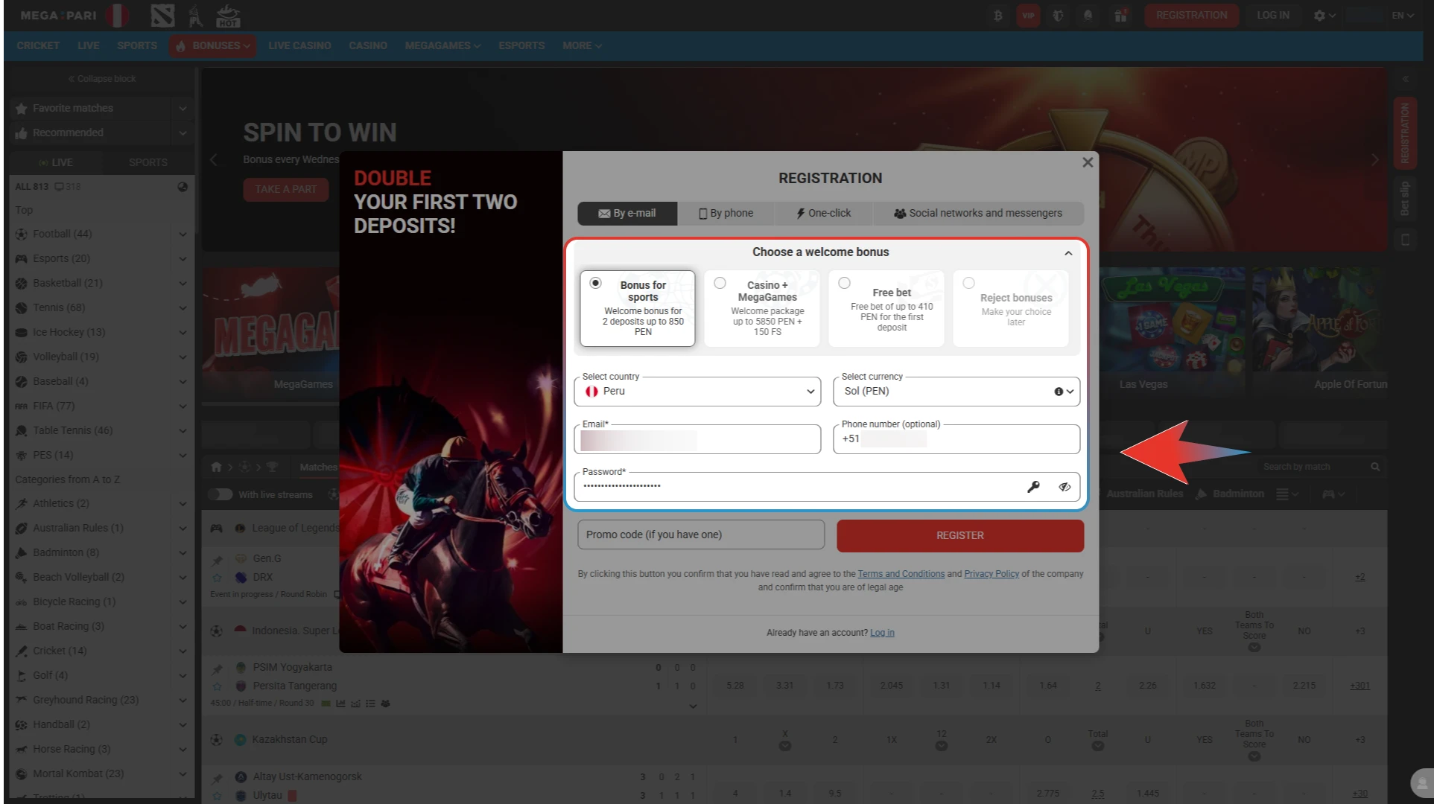This screenshot has height=804, width=1434.
Task: Click Collapse block in sidebar
Action: (102, 79)
